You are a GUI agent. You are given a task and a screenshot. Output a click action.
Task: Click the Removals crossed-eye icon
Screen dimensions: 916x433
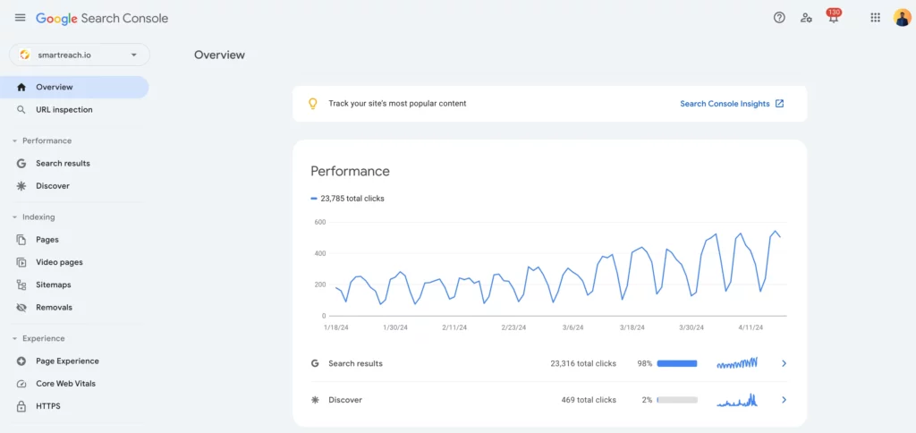tap(21, 308)
